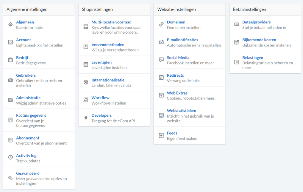
Task: Open Geavanceerd settings
Action: click(28, 173)
